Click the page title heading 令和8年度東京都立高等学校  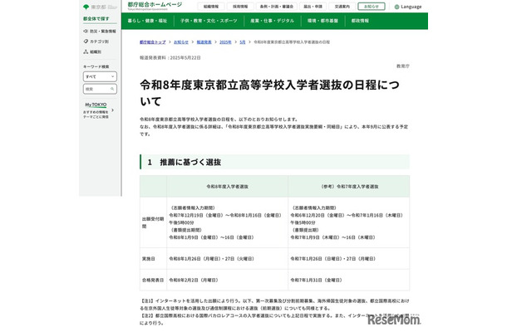click(x=269, y=93)
